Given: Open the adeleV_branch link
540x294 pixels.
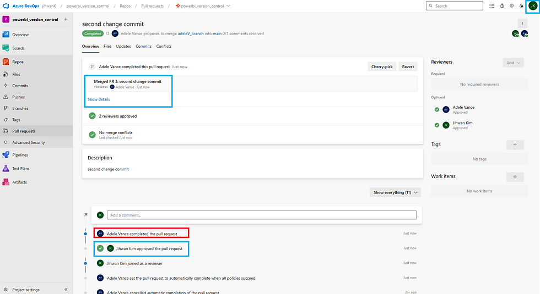Looking at the screenshot, I should (x=191, y=34).
